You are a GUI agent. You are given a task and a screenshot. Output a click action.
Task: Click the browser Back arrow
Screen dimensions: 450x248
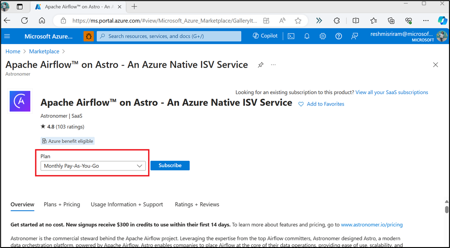pyautogui.click(x=7, y=20)
